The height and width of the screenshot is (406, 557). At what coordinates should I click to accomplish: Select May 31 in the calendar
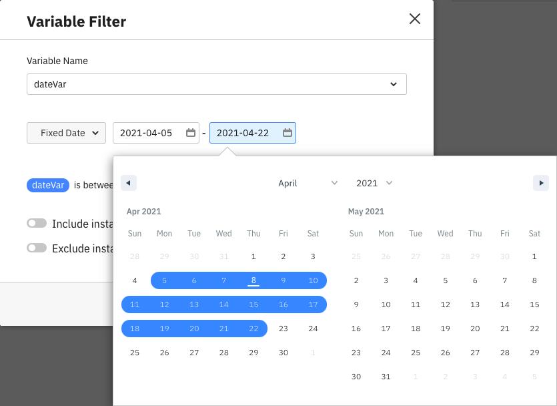[386, 377]
